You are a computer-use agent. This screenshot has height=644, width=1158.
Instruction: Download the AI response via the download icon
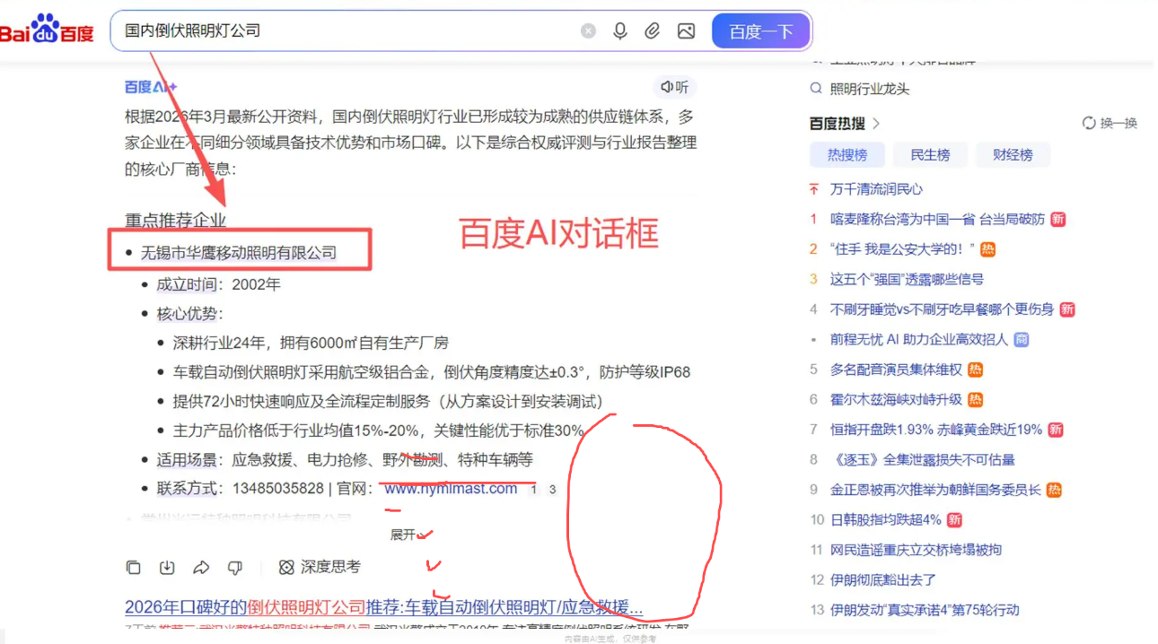coord(167,567)
